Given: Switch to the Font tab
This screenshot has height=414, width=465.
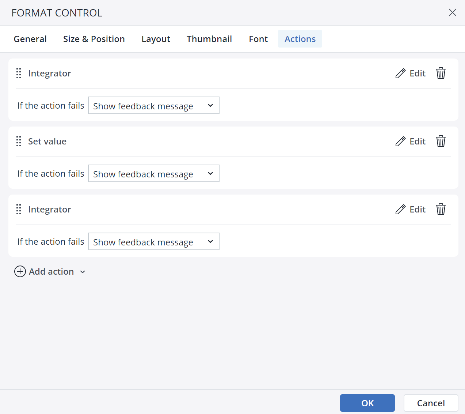Looking at the screenshot, I should point(258,39).
